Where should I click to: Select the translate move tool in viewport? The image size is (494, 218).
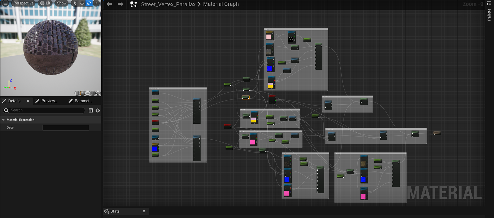(x=82, y=3)
